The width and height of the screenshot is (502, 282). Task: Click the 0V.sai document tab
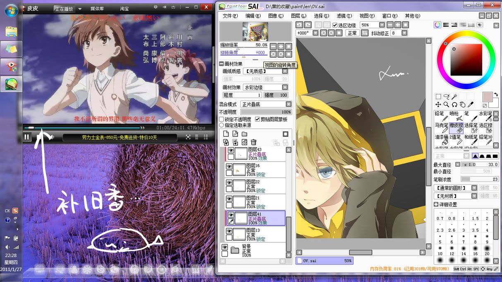(x=325, y=261)
